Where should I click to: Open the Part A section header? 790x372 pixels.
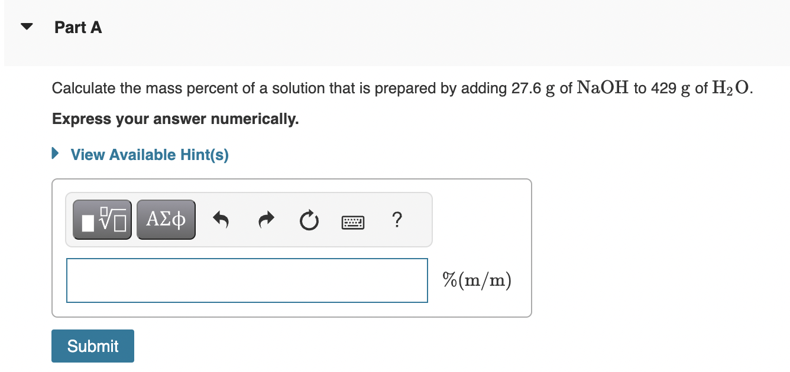77,27
